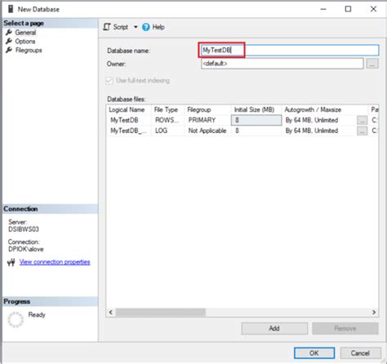The width and height of the screenshot is (387, 364).
Task: Select the Not Applicable filegroup cell
Action: coord(207,131)
